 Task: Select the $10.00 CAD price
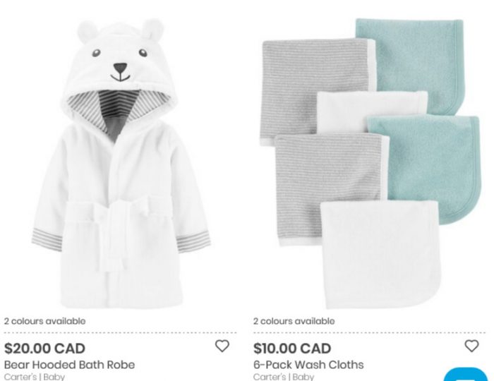coord(292,349)
